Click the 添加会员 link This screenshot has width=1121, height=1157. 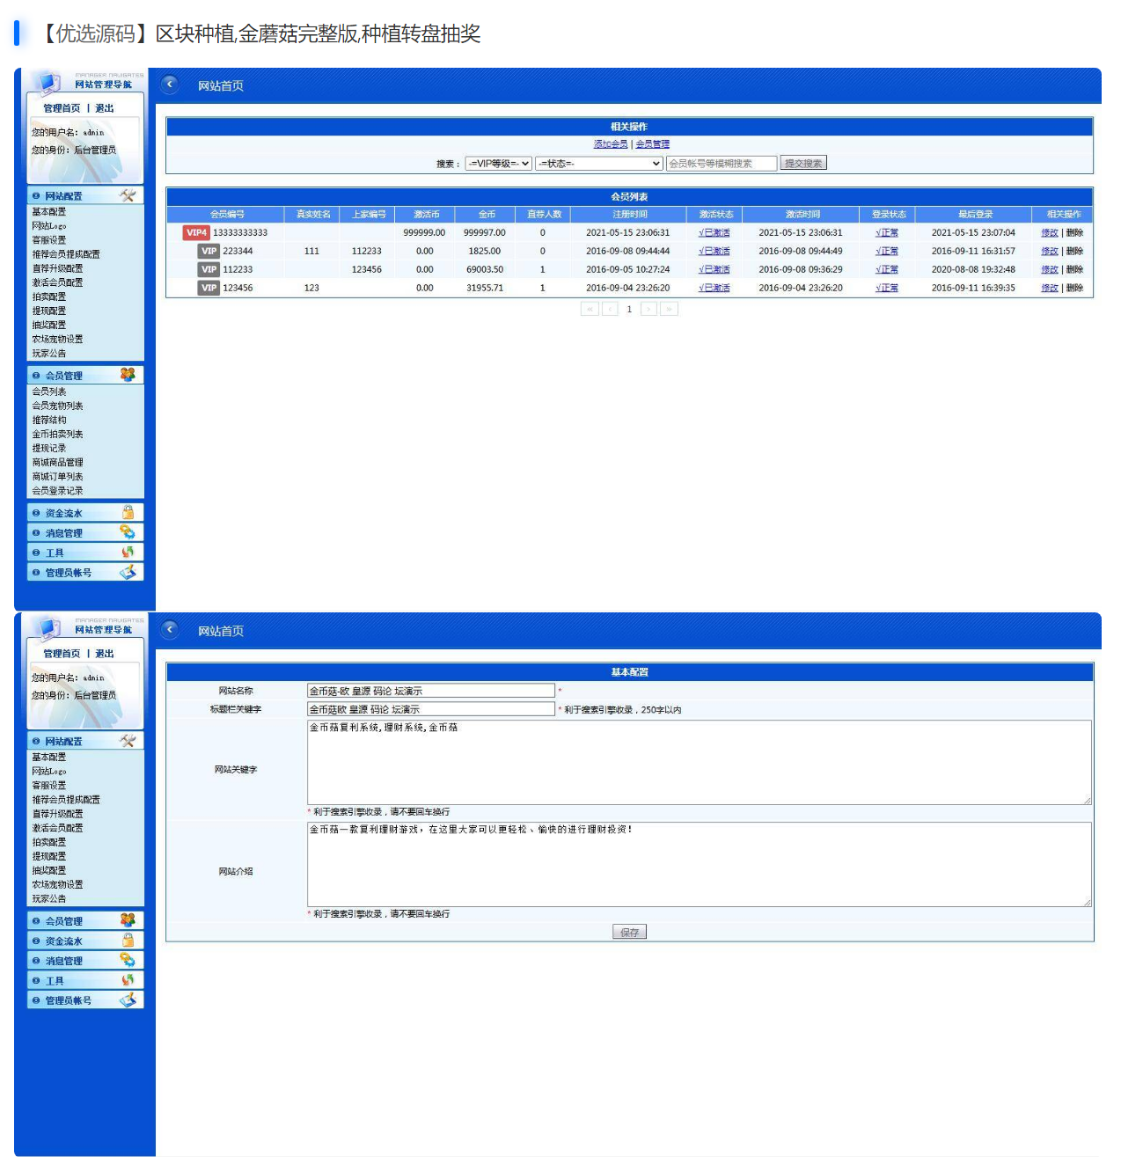(x=611, y=144)
